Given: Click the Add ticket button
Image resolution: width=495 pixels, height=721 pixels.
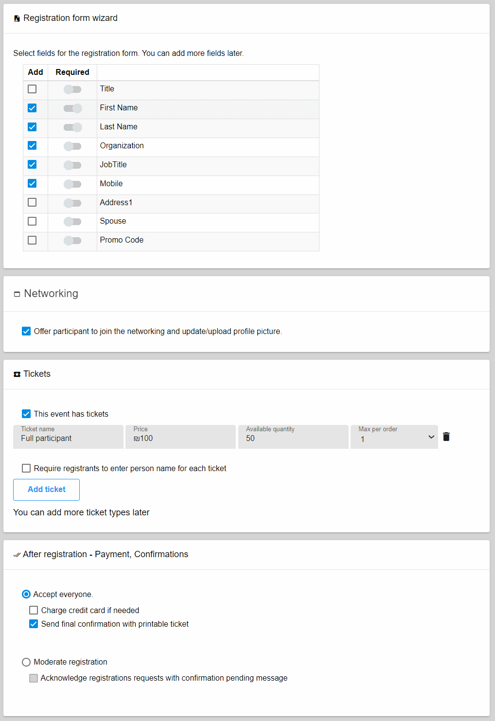Looking at the screenshot, I should pyautogui.click(x=46, y=490).
